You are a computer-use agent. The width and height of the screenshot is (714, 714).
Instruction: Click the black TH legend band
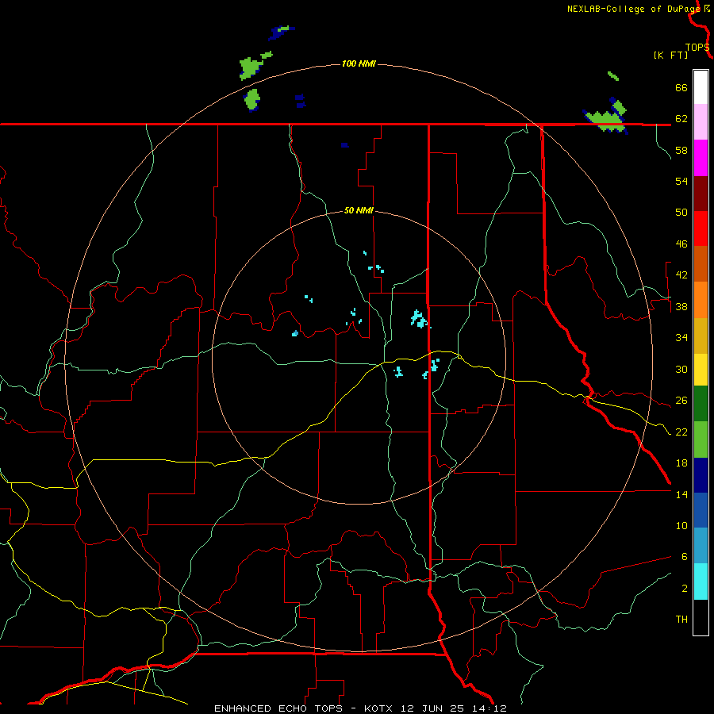click(x=701, y=617)
